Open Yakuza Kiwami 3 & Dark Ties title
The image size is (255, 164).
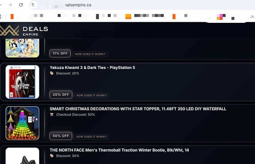(x=92, y=68)
